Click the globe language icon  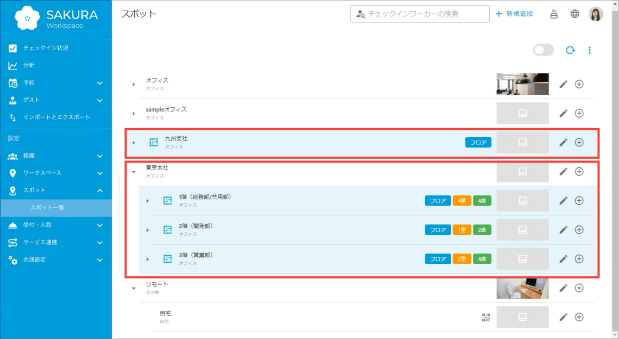point(575,14)
